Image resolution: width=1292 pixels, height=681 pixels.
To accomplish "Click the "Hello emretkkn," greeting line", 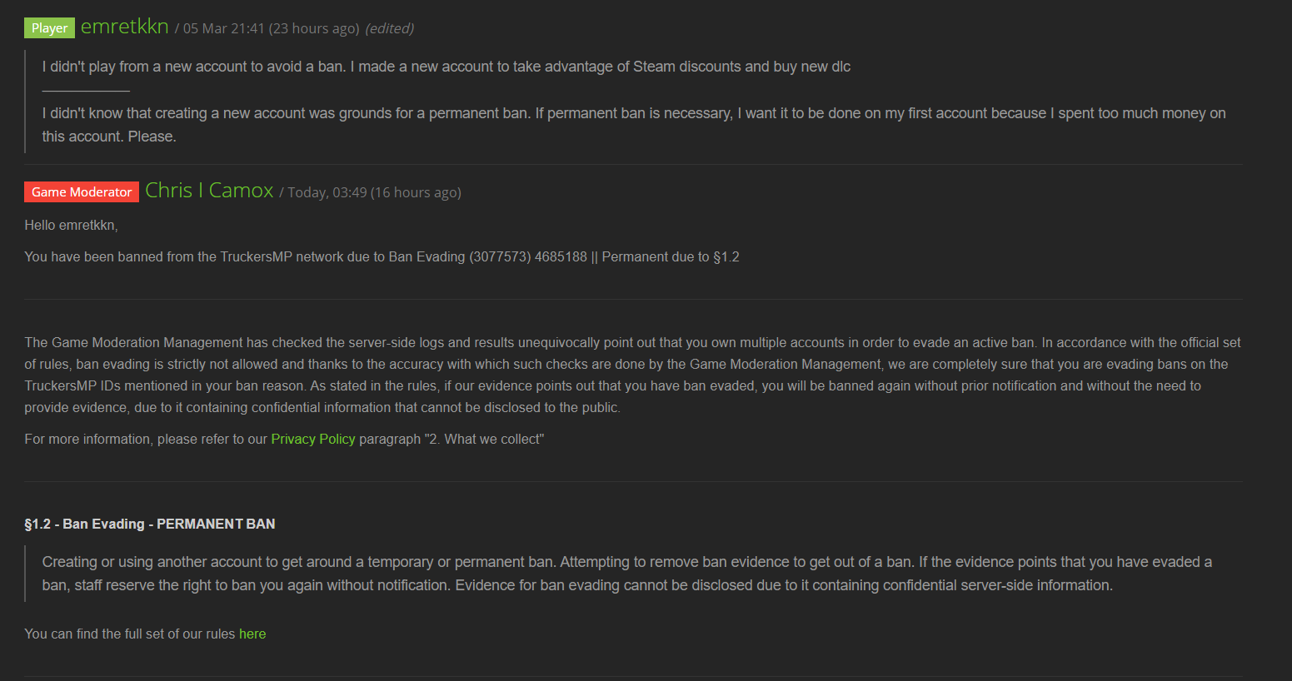I will 72,225.
